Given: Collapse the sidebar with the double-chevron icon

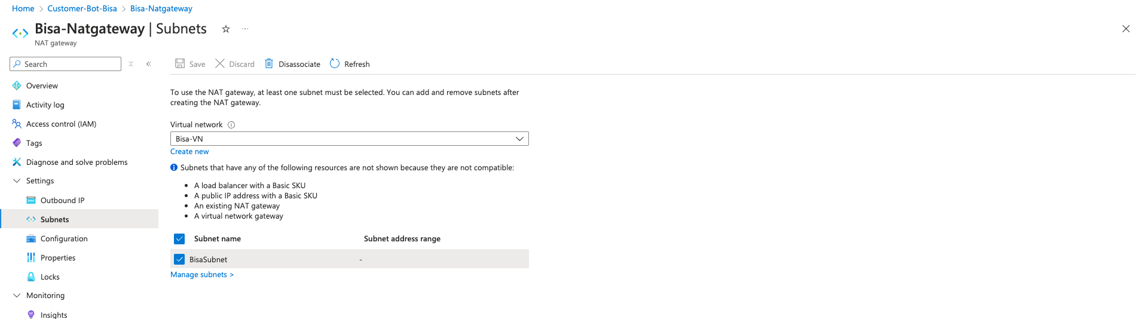Looking at the screenshot, I should [149, 64].
